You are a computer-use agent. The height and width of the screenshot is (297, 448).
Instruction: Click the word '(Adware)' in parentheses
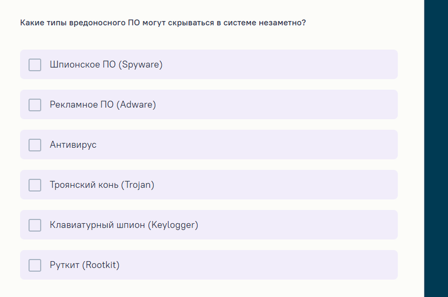[x=136, y=105]
